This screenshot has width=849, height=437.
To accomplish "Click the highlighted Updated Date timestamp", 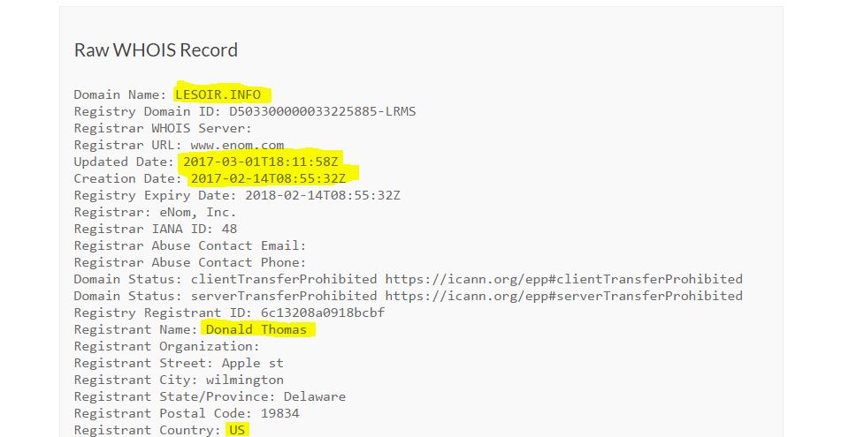I will point(260,162).
